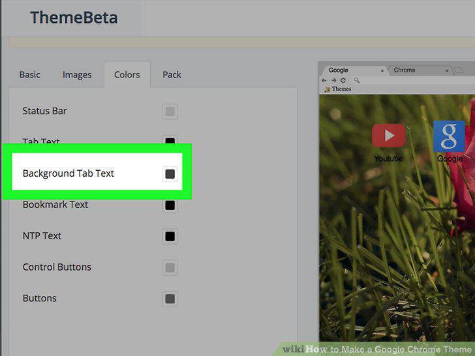Change NTP Text color swatch
This screenshot has width=475, height=356.
coord(170,237)
